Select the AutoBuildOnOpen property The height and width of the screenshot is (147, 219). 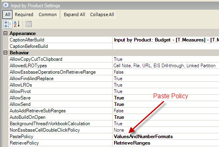60,117
